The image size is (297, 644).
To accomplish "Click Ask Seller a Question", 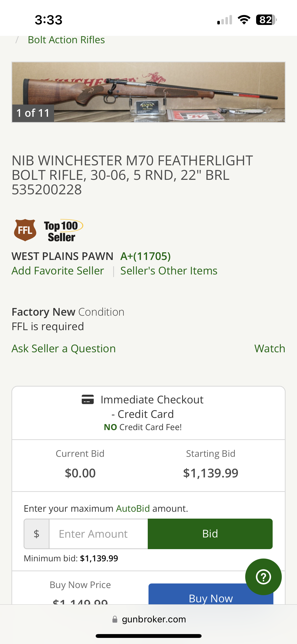I will coord(64,348).
